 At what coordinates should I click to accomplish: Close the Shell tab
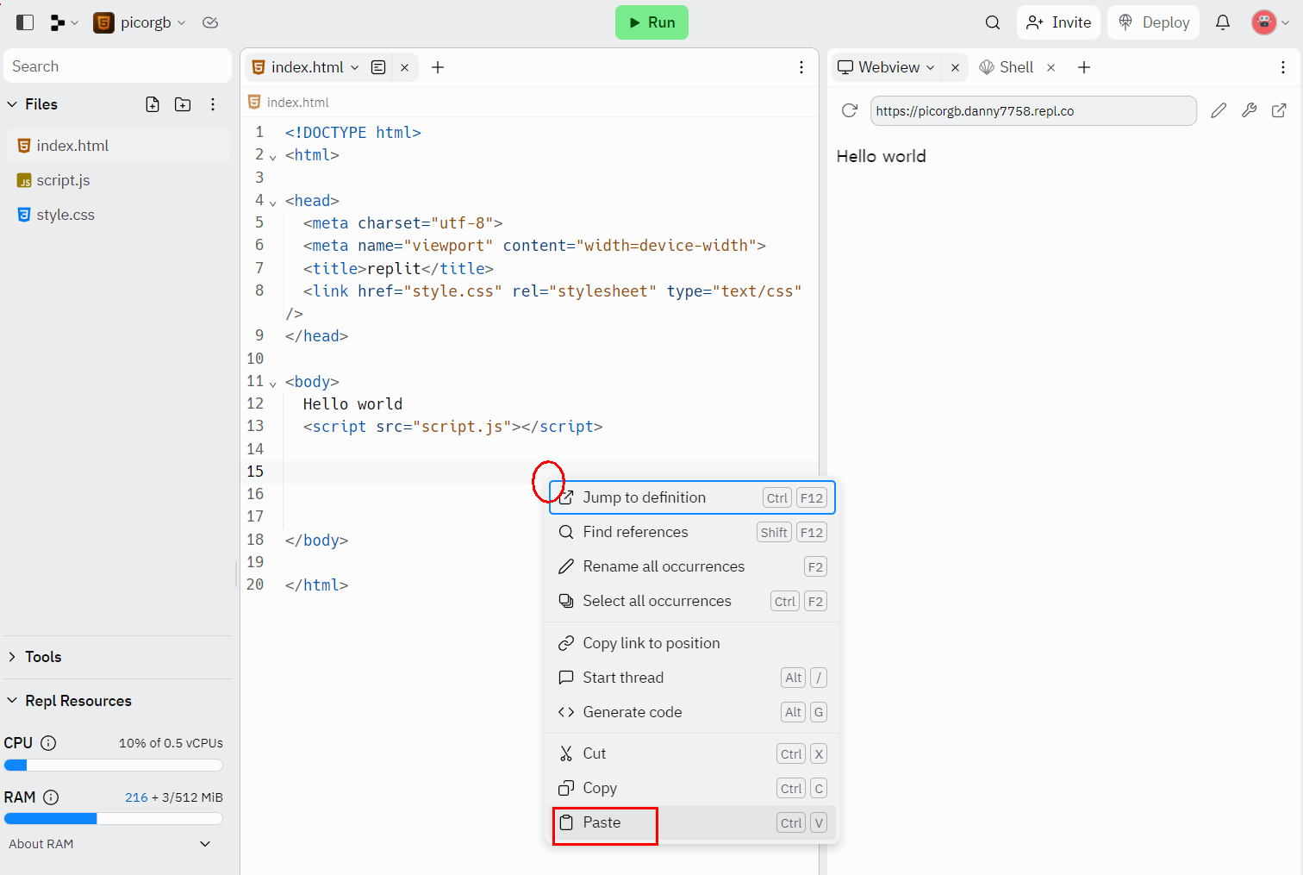(1051, 67)
